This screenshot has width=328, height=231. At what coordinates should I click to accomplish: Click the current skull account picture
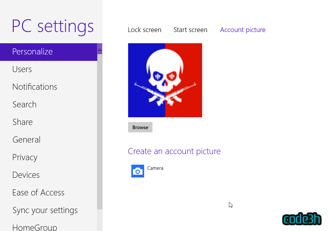pos(165,80)
